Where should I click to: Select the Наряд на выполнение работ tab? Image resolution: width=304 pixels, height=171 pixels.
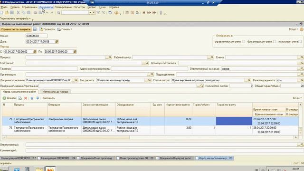pos(19,92)
